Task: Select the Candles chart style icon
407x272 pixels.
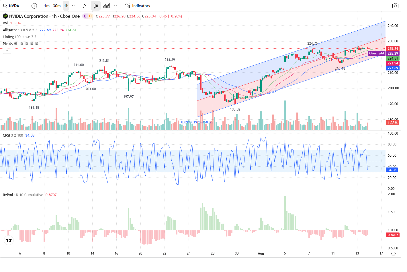Action: coord(96,6)
